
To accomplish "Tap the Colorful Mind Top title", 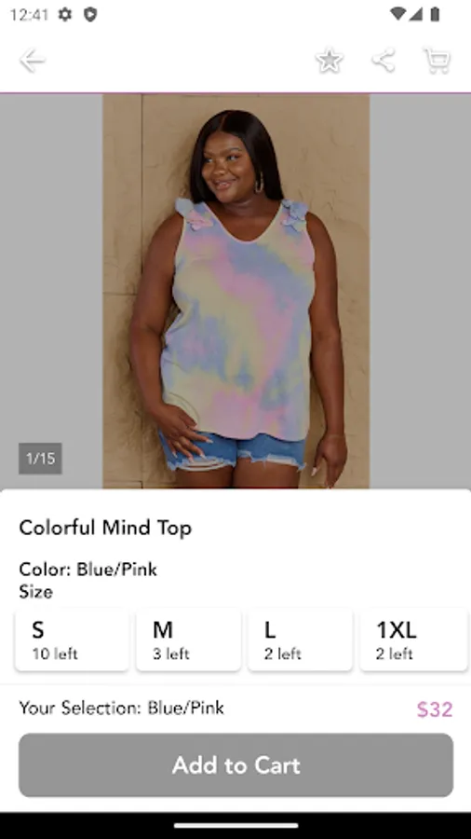I will pos(105,529).
